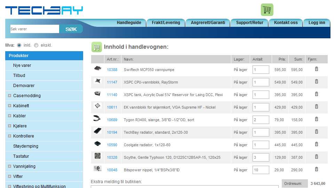Remove Bitspower nippel from cart
335x188 pixels.
pyautogui.click(x=317, y=169)
